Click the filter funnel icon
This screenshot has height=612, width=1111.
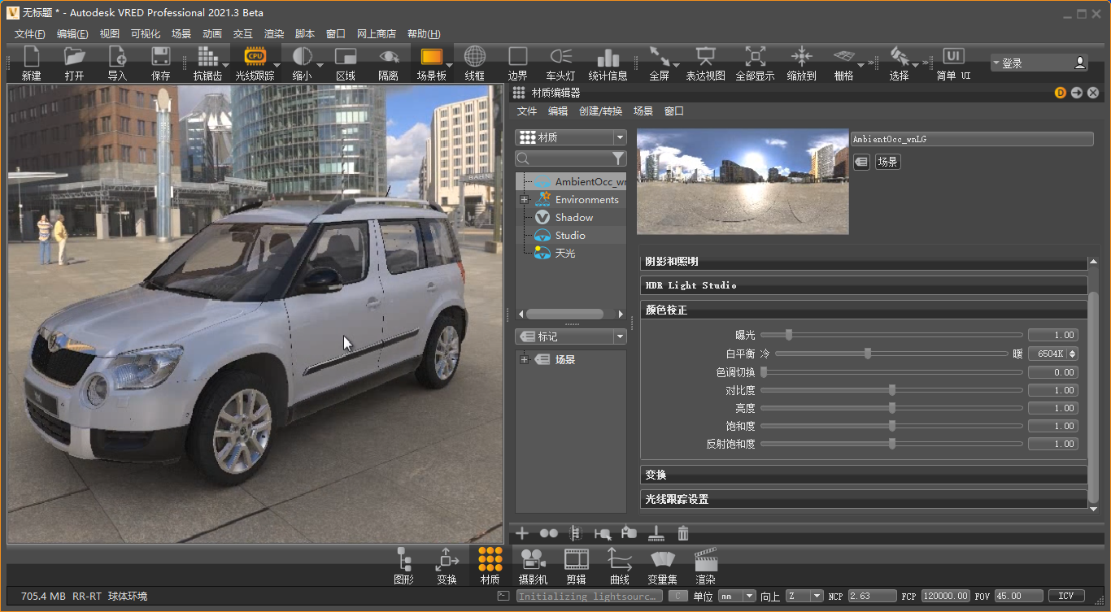click(618, 158)
